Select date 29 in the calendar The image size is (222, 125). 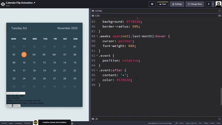click(75, 78)
